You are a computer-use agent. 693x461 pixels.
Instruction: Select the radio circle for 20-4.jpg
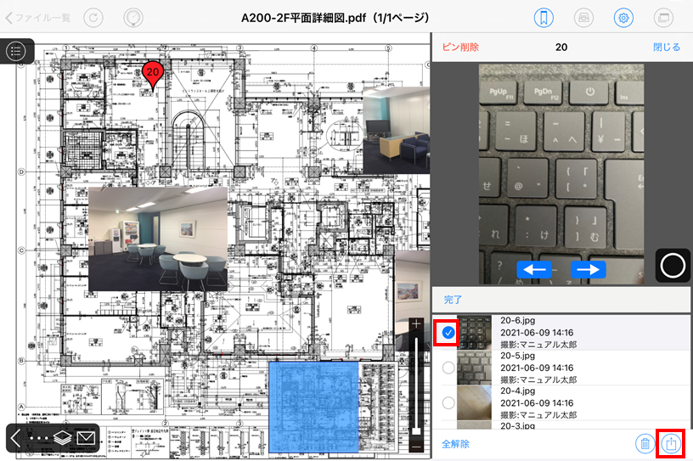(448, 402)
